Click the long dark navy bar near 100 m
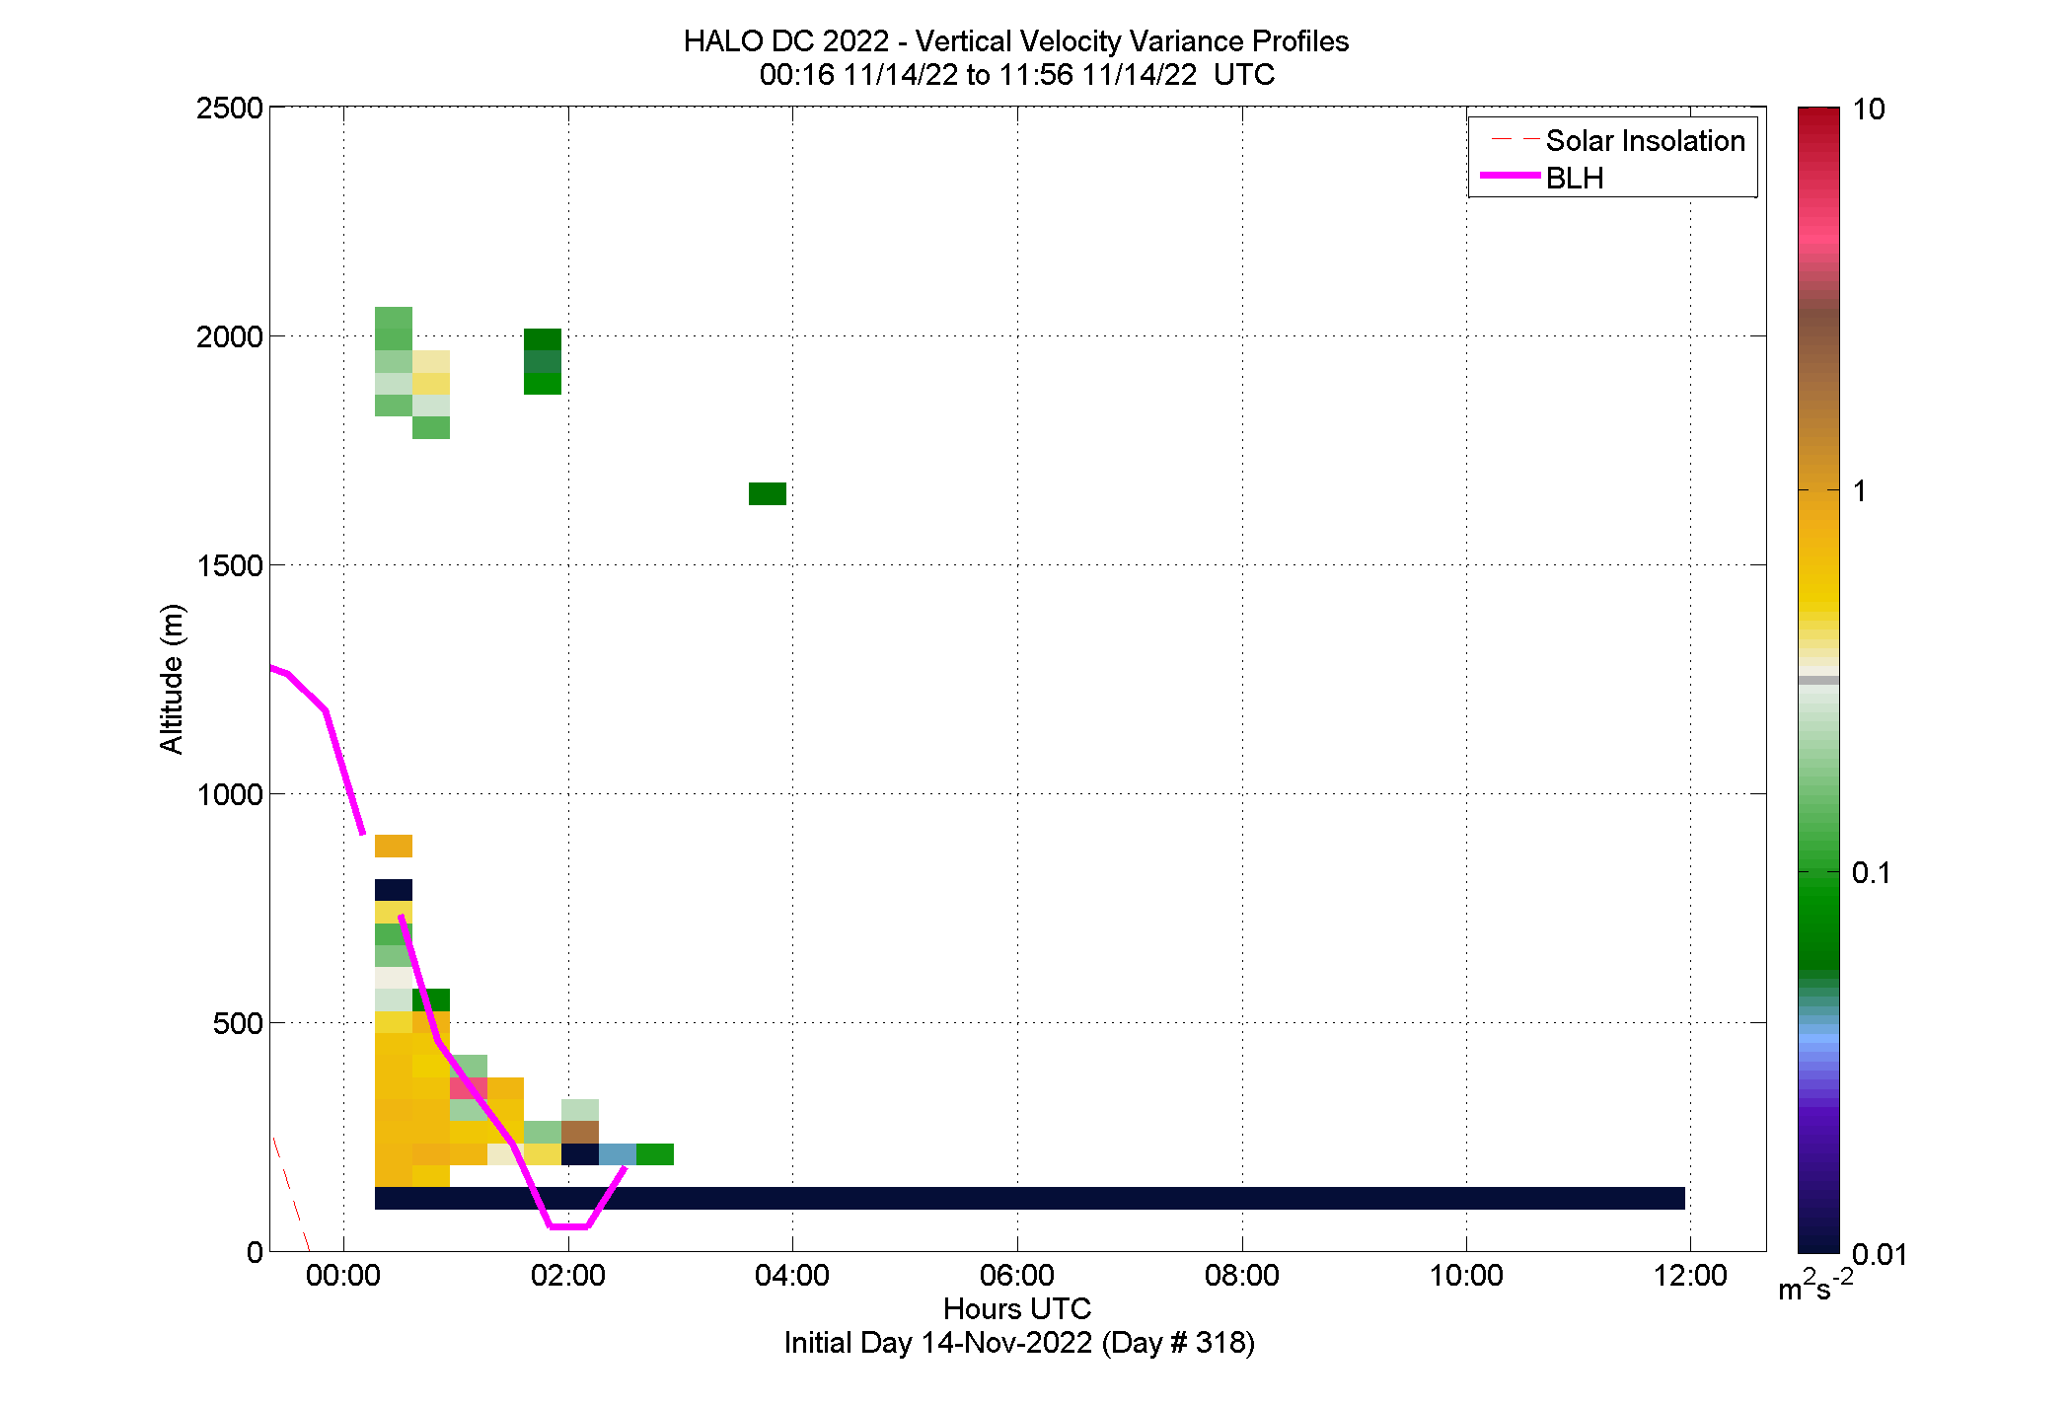 1030,1198
